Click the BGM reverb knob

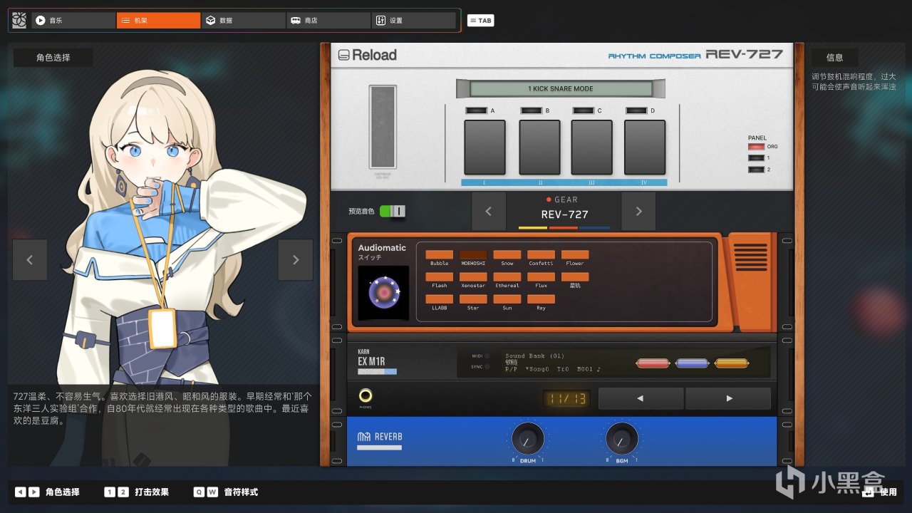(622, 439)
